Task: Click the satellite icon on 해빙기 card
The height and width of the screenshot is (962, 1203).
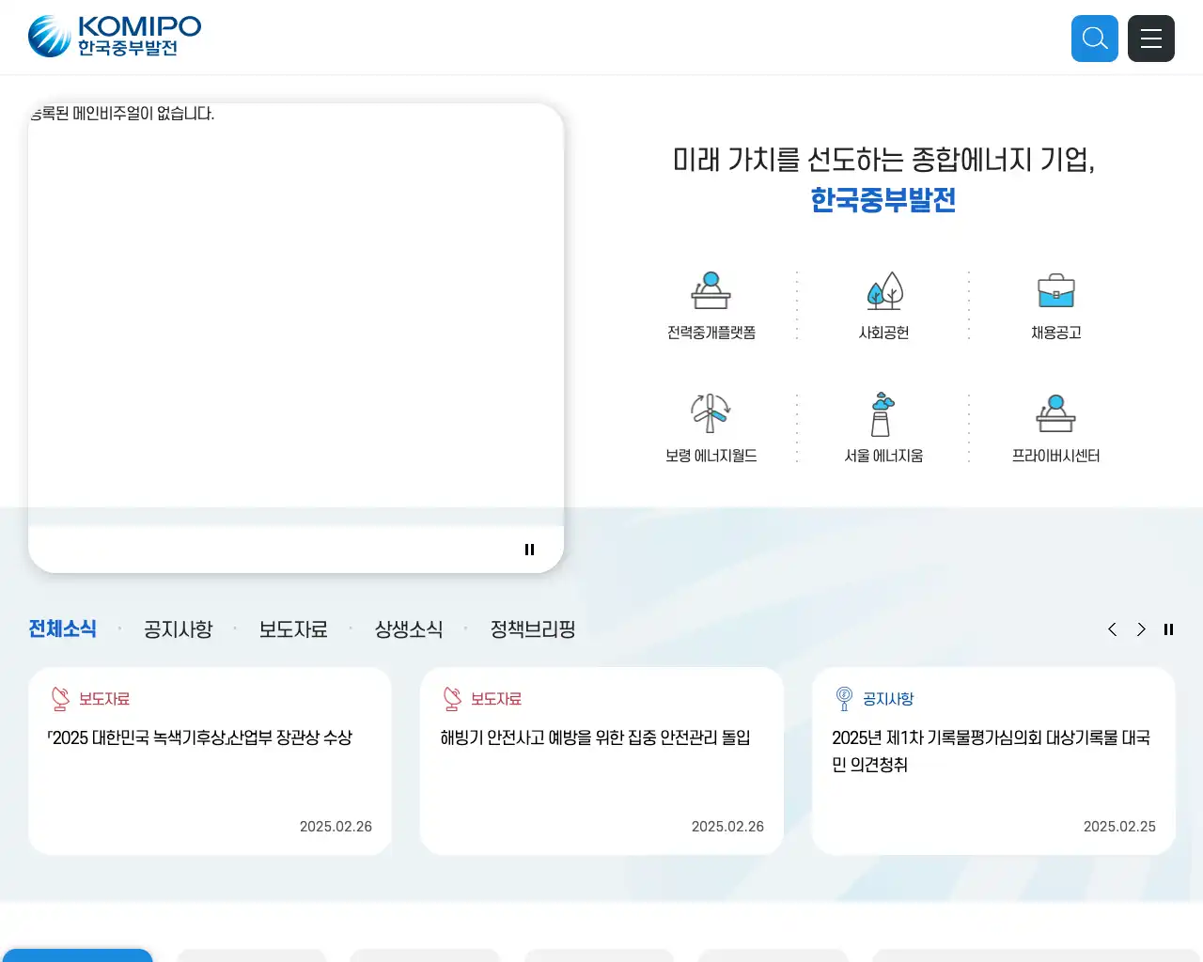Action: pos(453,699)
